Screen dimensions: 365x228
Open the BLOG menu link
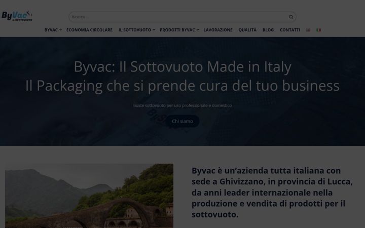pos(268,30)
